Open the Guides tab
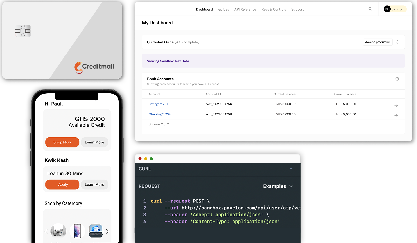The width and height of the screenshot is (417, 243). [x=224, y=9]
